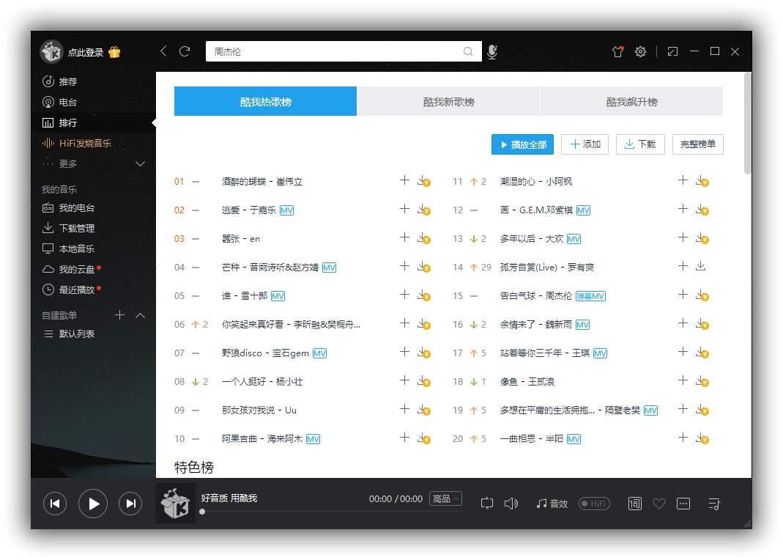Click song 那女孩对我说 - Uu

point(259,410)
